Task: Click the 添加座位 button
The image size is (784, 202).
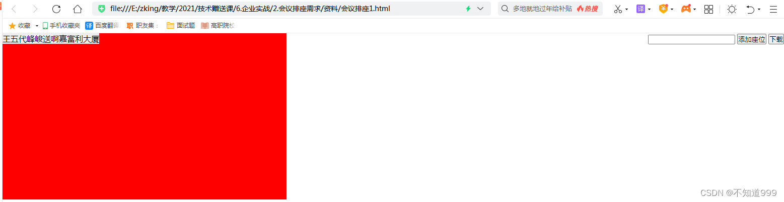Action: point(751,40)
